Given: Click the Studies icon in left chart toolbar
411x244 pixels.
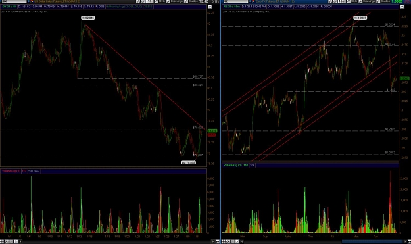Looking at the screenshot, I should pyautogui.click(x=186, y=1).
